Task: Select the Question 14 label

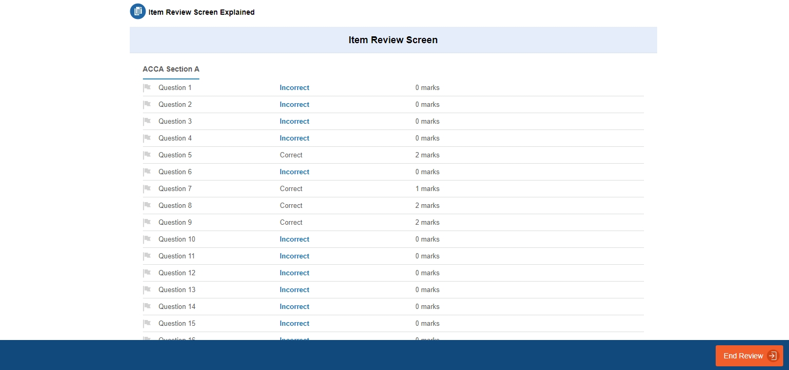Action: coord(177,307)
